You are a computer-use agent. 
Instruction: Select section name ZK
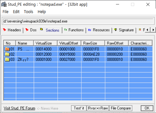[23, 59]
